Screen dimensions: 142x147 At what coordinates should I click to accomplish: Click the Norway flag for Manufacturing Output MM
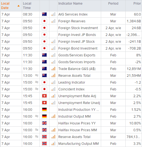(44, 144)
